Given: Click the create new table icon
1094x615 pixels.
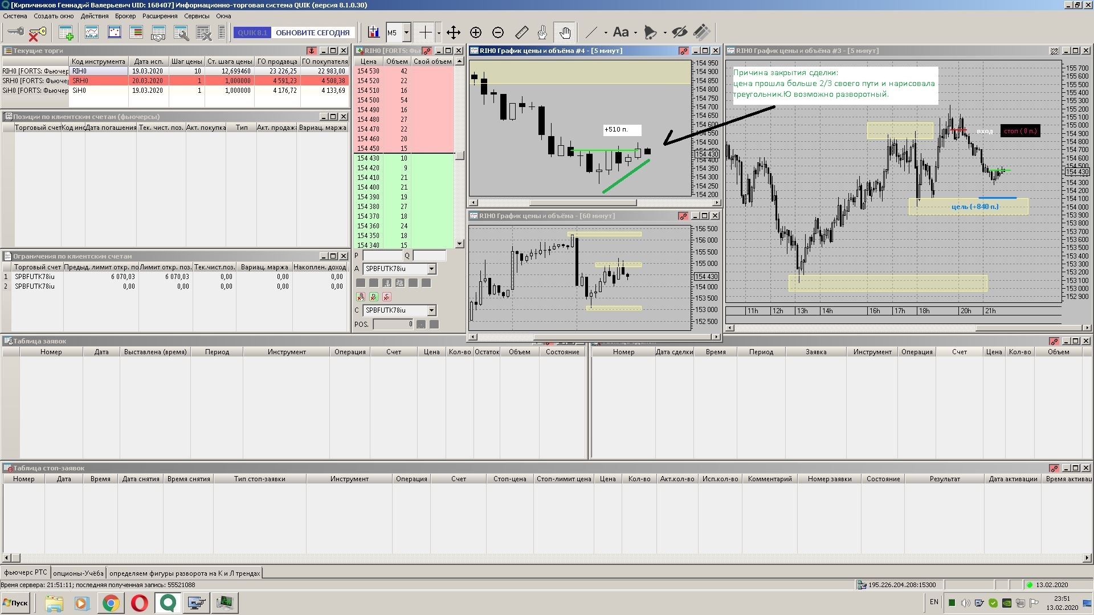Looking at the screenshot, I should 66,33.
